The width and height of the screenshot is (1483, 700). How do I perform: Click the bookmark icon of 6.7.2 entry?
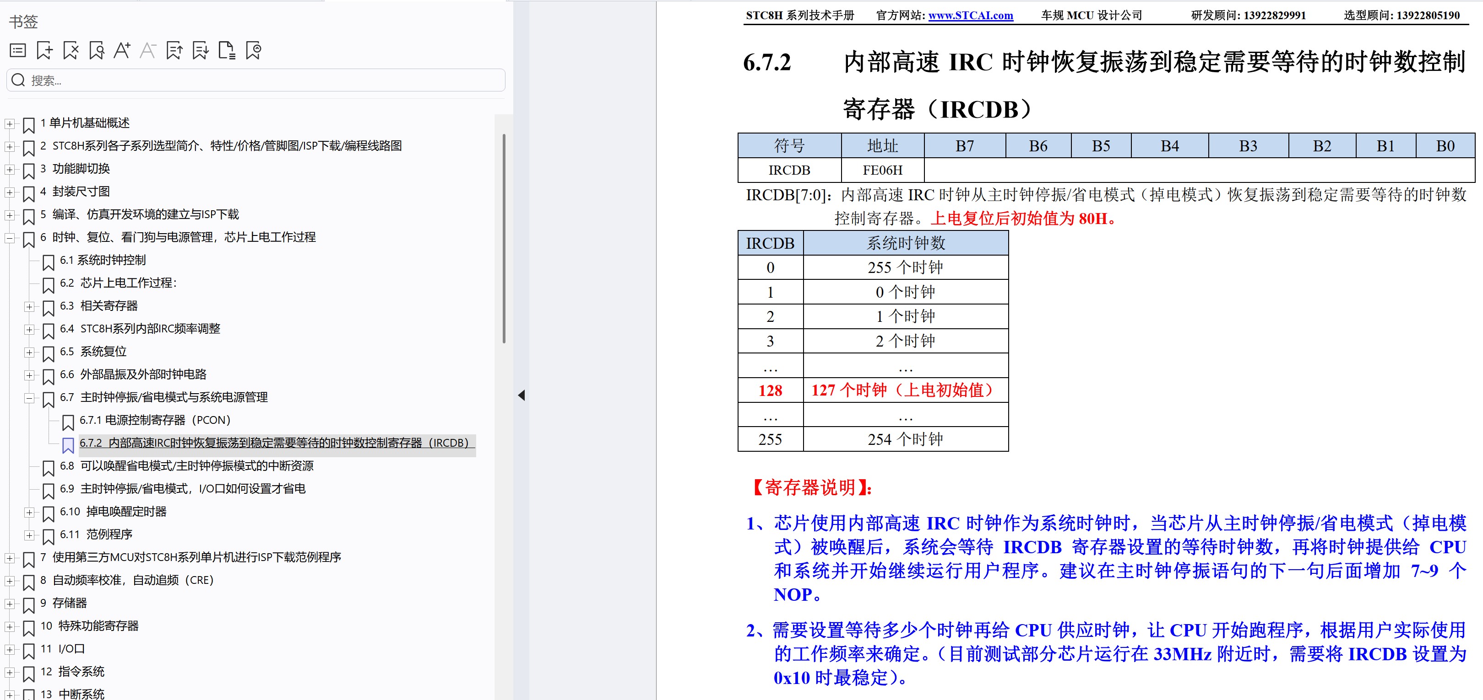click(x=68, y=445)
